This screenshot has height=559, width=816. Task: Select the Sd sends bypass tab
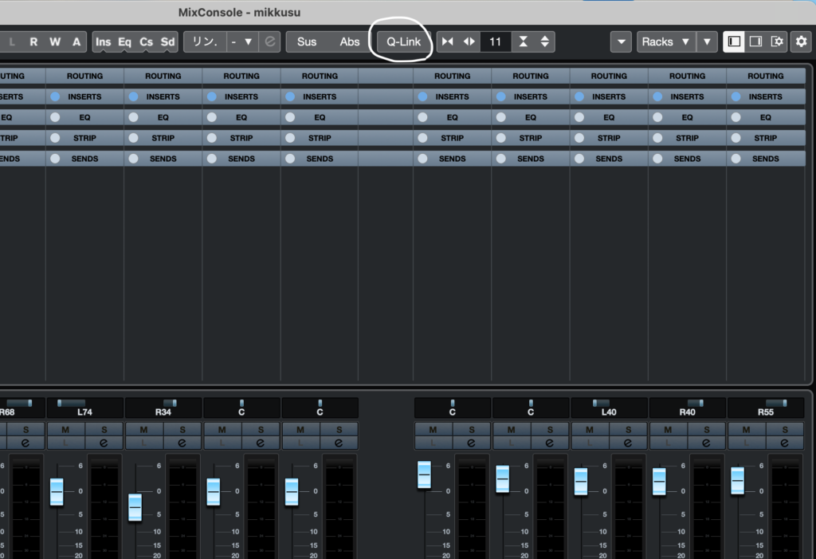click(x=167, y=41)
